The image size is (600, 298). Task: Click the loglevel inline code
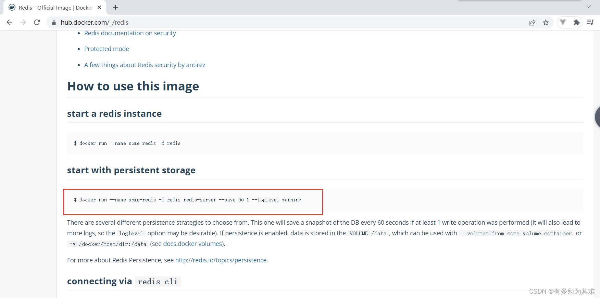[x=131, y=234]
